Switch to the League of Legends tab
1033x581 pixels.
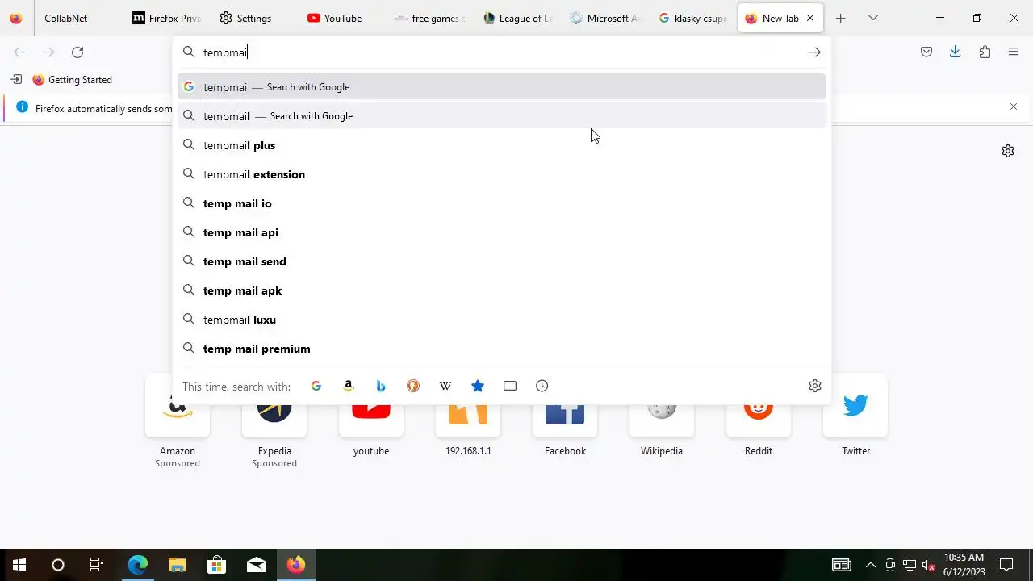click(x=517, y=18)
